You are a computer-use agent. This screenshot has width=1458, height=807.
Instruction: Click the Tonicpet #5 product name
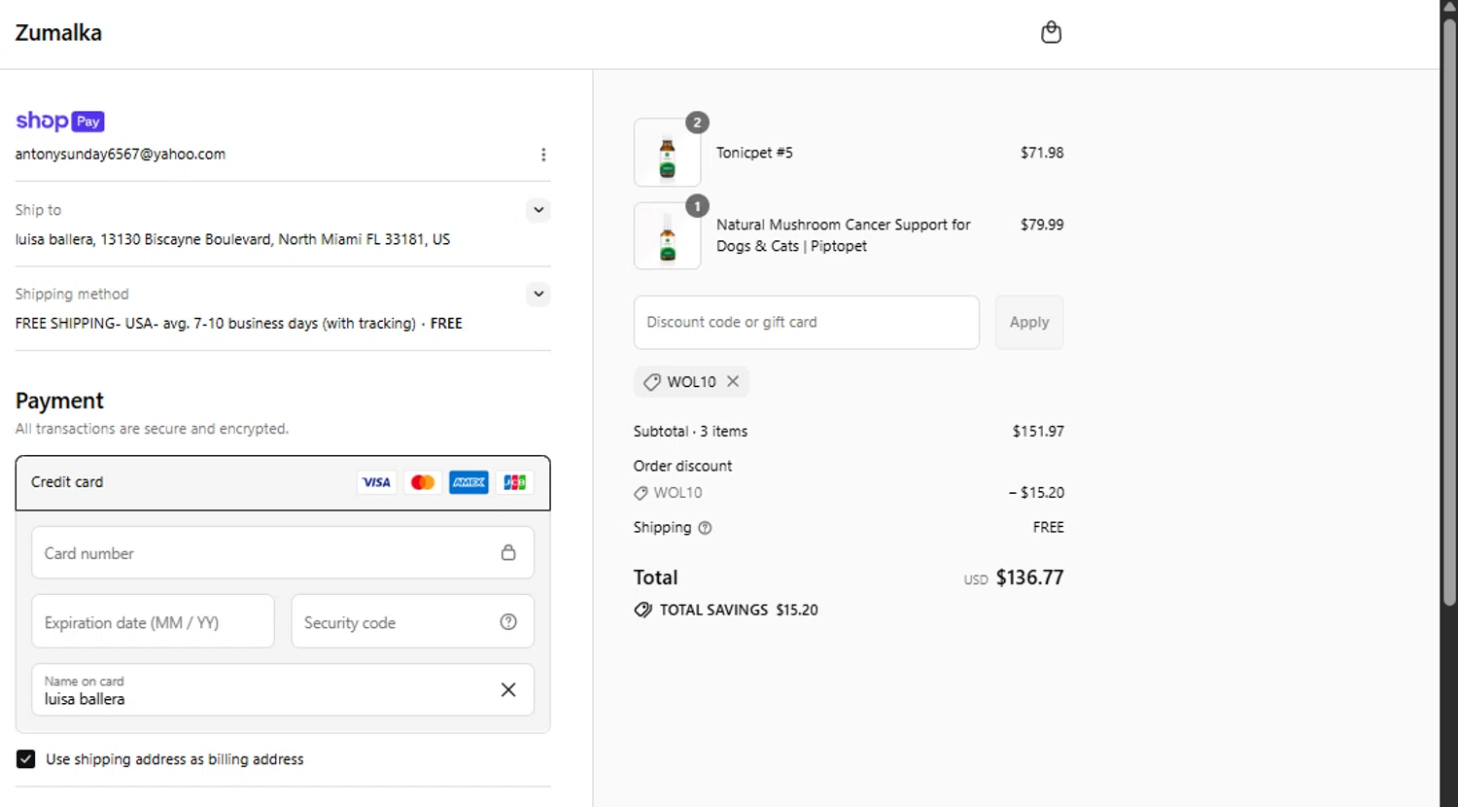(754, 153)
